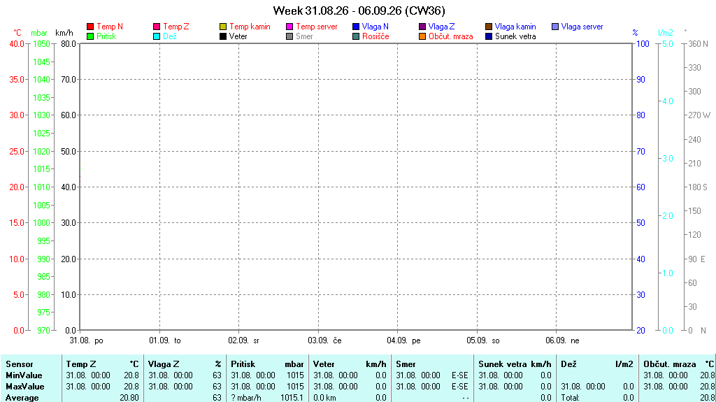Screen dimensions: 716x402
Task: Click the dark blue Sunek vetra swatch
Action: 489,36
